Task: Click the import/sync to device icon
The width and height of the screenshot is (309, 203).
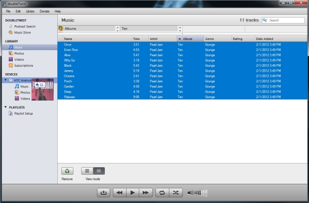Action: click(x=103, y=192)
